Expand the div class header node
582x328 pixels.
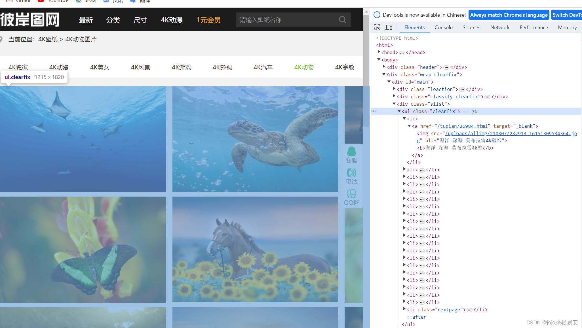[384, 67]
